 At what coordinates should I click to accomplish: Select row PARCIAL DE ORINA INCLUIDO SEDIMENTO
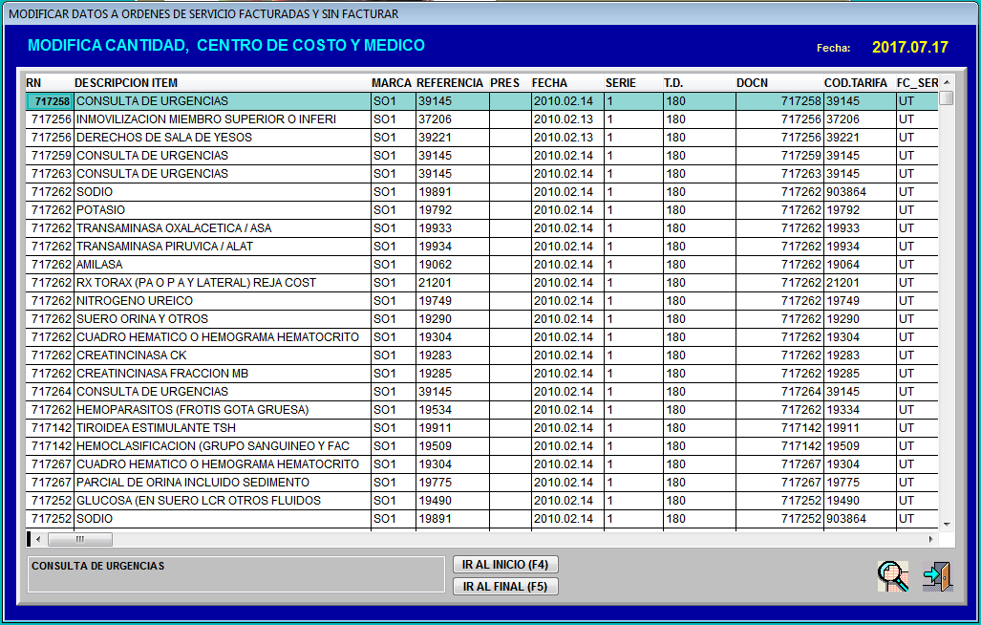point(481,483)
